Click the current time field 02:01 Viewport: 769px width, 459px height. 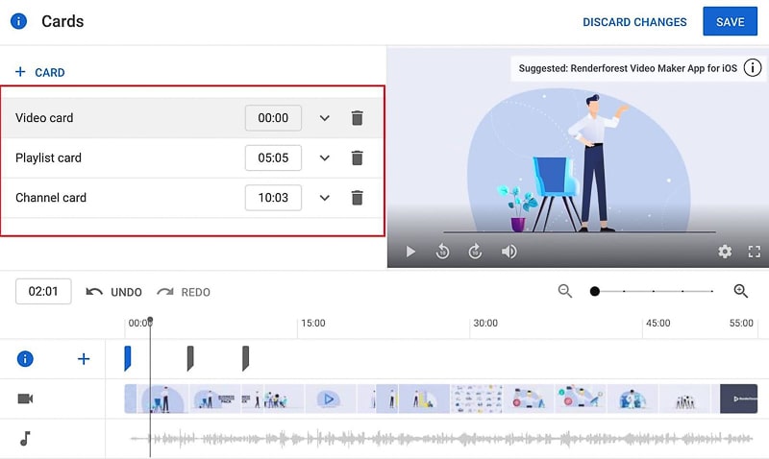(x=43, y=292)
